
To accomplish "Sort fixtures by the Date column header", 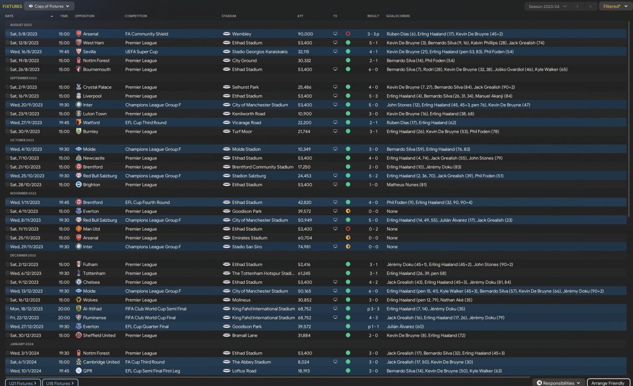I will tap(9, 16).
